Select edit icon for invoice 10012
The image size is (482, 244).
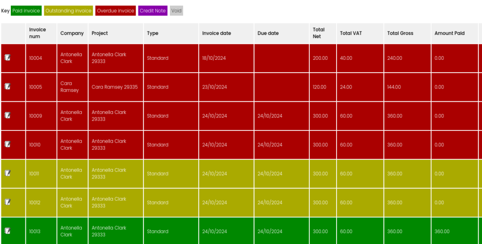click(x=8, y=202)
